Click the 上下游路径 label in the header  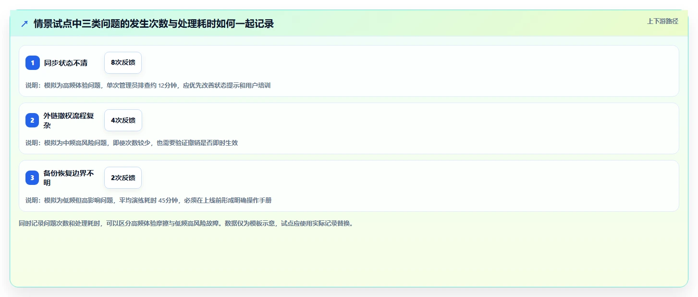[x=662, y=21]
